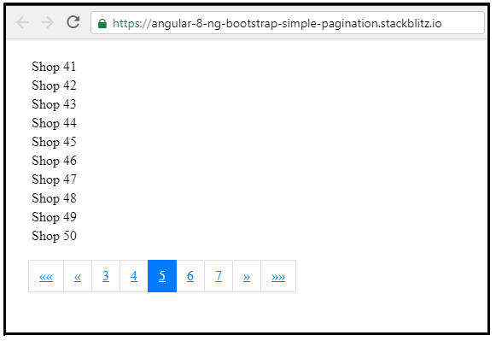Screen dimensions: 496x341
Task: Focus the stackblitz.io address bar
Action: (287, 23)
